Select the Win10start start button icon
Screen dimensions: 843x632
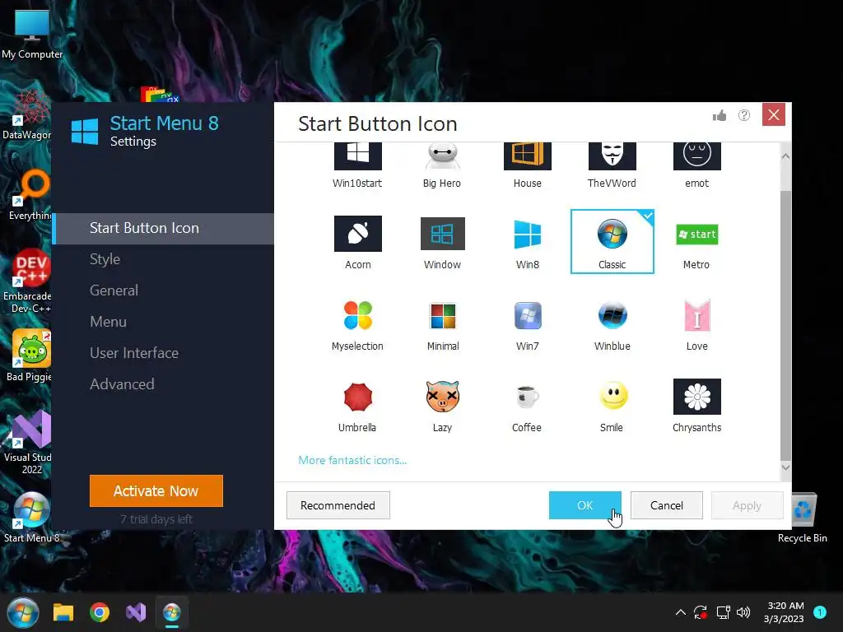(x=357, y=165)
